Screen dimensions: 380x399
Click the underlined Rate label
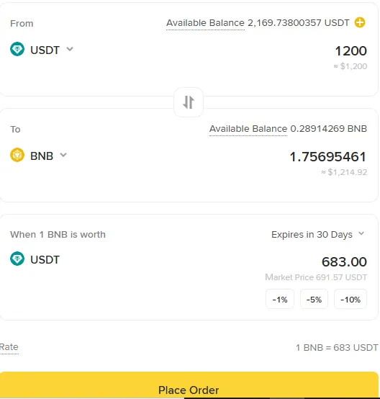coord(9,347)
